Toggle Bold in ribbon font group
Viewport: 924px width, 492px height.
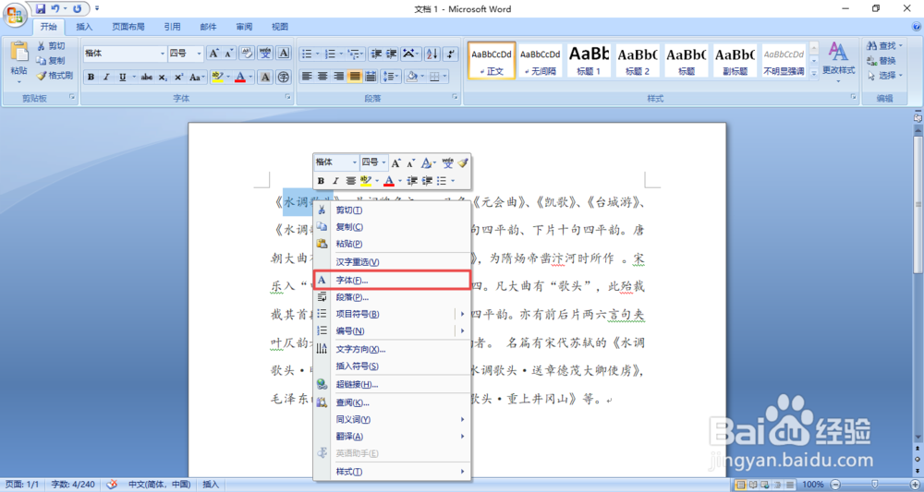click(91, 78)
